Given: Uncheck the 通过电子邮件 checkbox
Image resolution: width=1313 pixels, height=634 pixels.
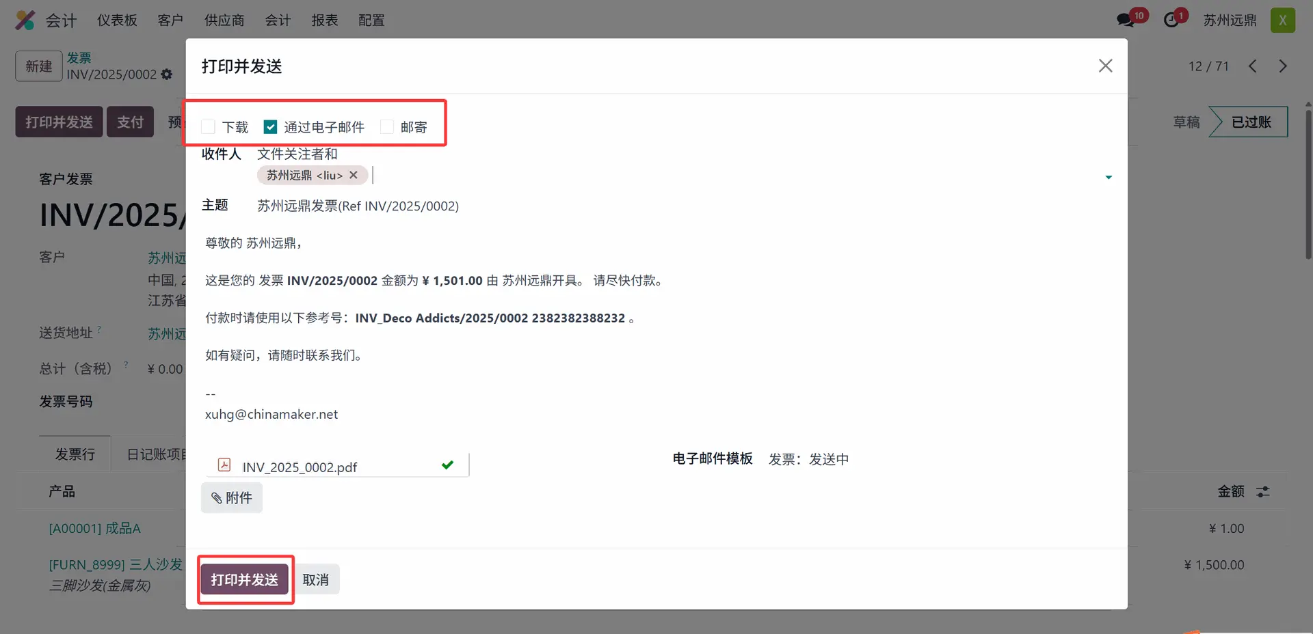Looking at the screenshot, I should [x=271, y=127].
